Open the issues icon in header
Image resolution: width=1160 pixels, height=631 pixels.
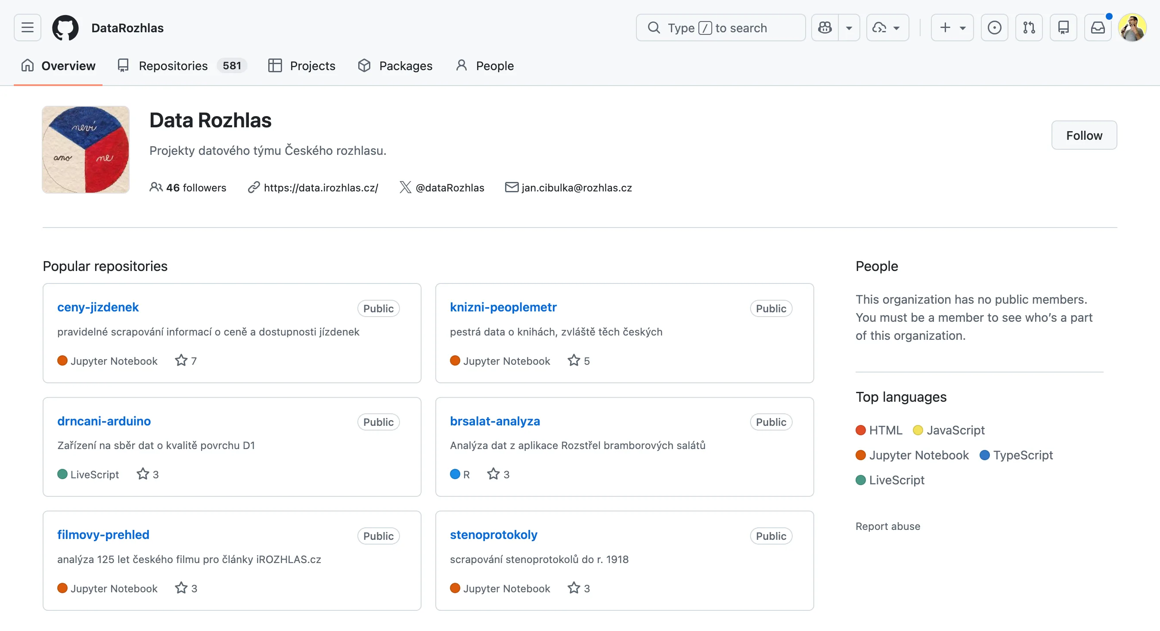pyautogui.click(x=994, y=28)
